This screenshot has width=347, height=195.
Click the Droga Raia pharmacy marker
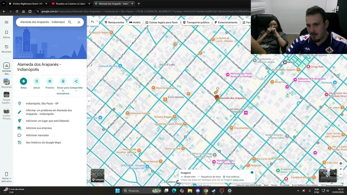(308, 67)
